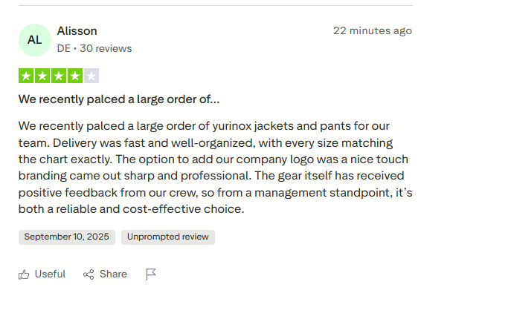The width and height of the screenshot is (511, 316).
Task: Click the September 10, 2025 date tag
Action: click(x=67, y=237)
